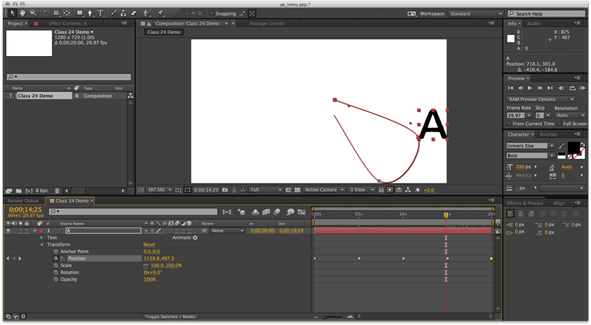This screenshot has height=325, width=591.
Task: Select the Zoom magnifier tool
Action: pyautogui.click(x=33, y=13)
